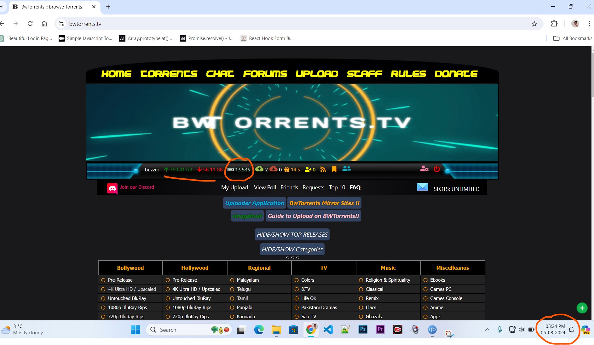View site information icon in address bar
The width and height of the screenshot is (594, 345).
pyautogui.click(x=61, y=24)
